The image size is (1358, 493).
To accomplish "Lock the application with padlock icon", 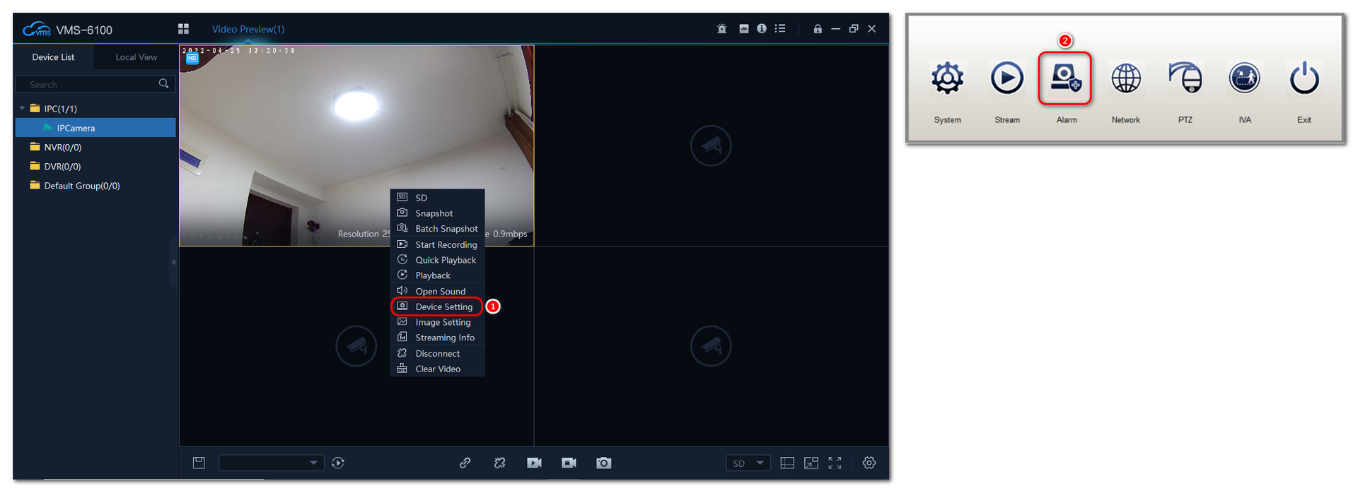I will pos(818,29).
